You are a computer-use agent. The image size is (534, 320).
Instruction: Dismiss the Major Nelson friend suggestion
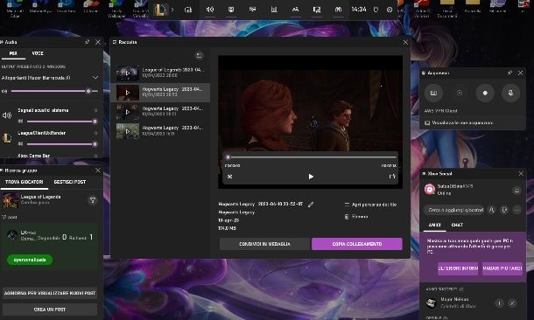pos(512,303)
